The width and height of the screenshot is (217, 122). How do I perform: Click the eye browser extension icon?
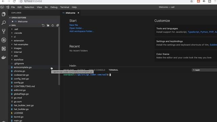204,1
